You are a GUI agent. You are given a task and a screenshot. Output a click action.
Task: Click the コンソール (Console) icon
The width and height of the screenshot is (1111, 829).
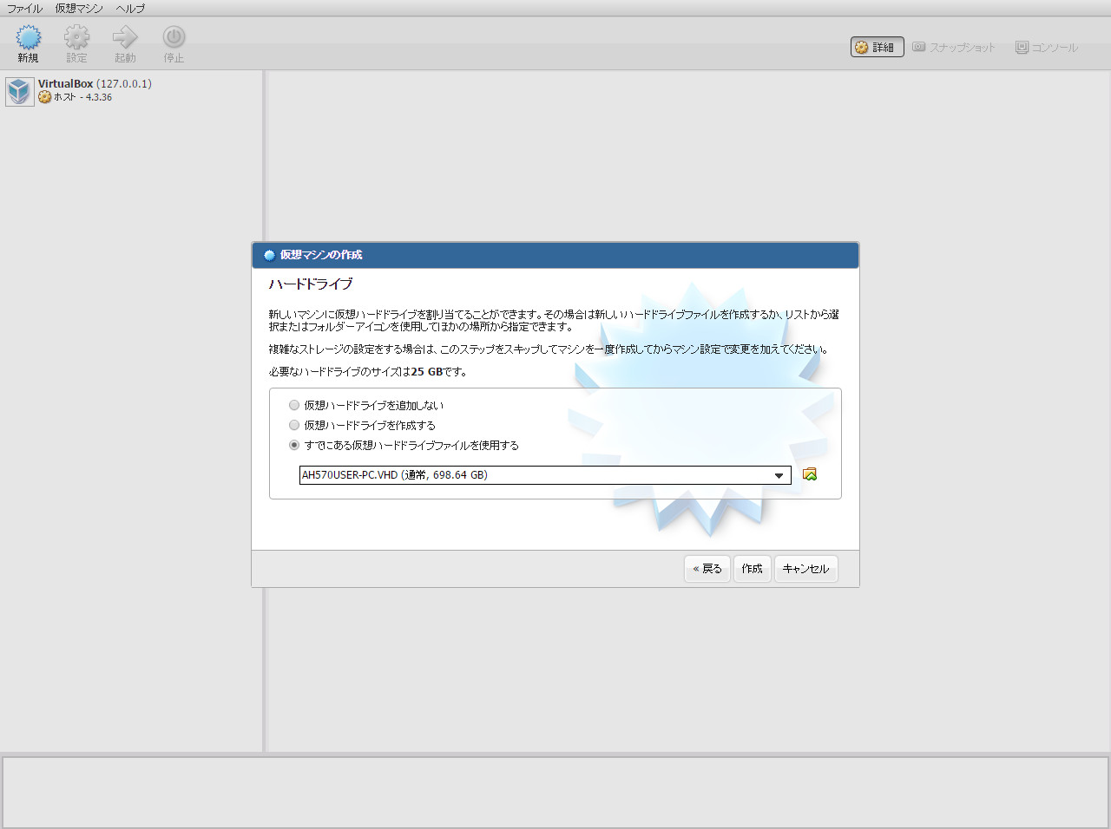(x=1046, y=47)
